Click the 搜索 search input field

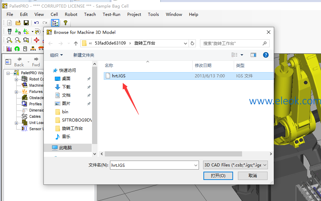234,43
